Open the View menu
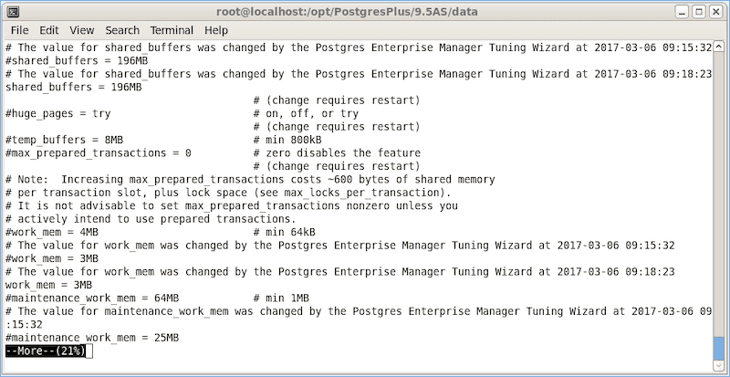The height and width of the screenshot is (377, 730). click(81, 30)
